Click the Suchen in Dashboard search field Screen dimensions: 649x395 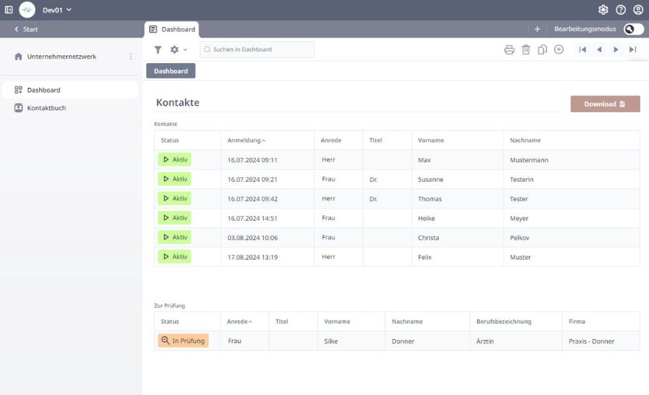258,50
